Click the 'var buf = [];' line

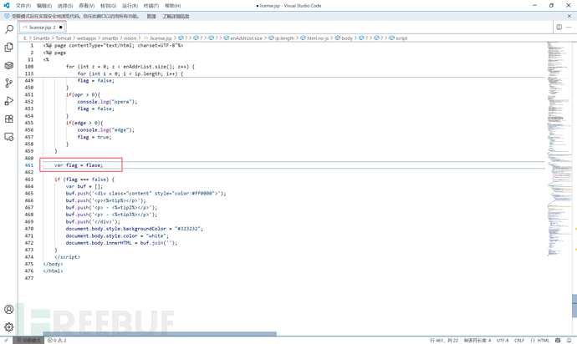coord(84,186)
